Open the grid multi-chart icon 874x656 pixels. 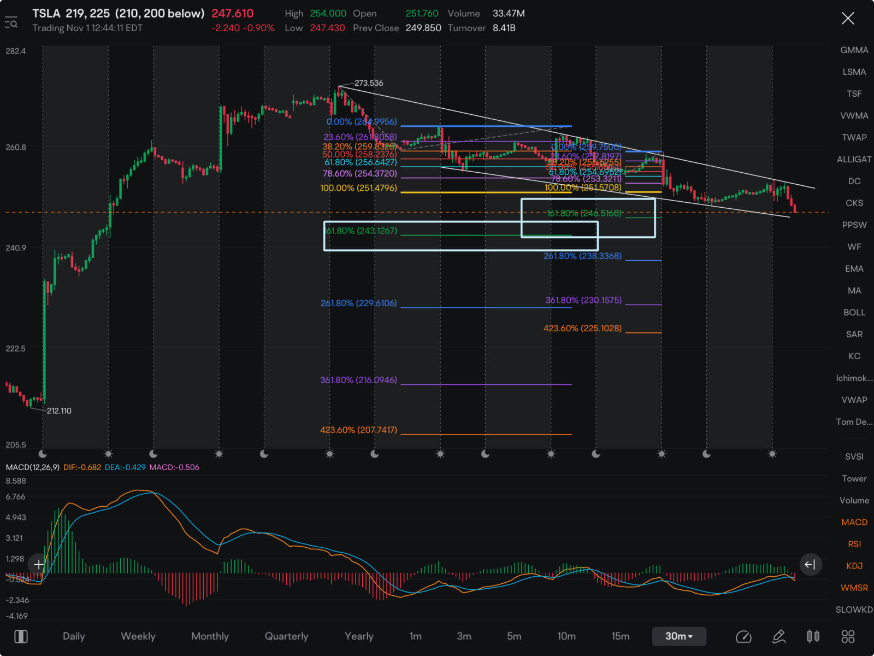click(x=848, y=636)
